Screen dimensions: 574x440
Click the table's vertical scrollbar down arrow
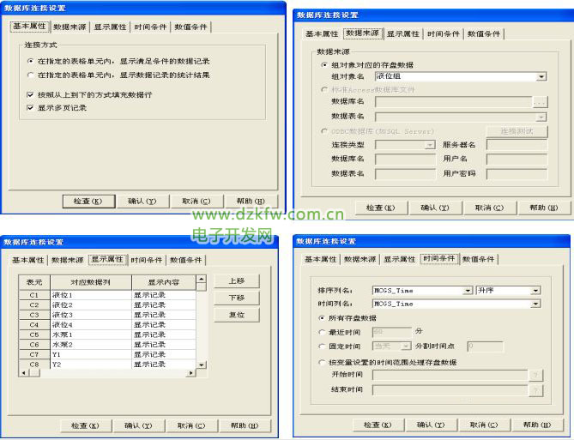point(201,365)
